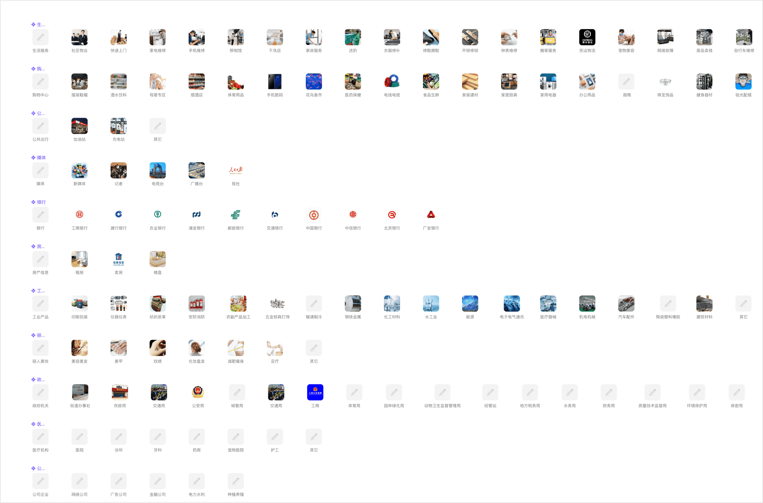Open the 电线电缆 icon
This screenshot has width=763, height=503.
click(392, 82)
